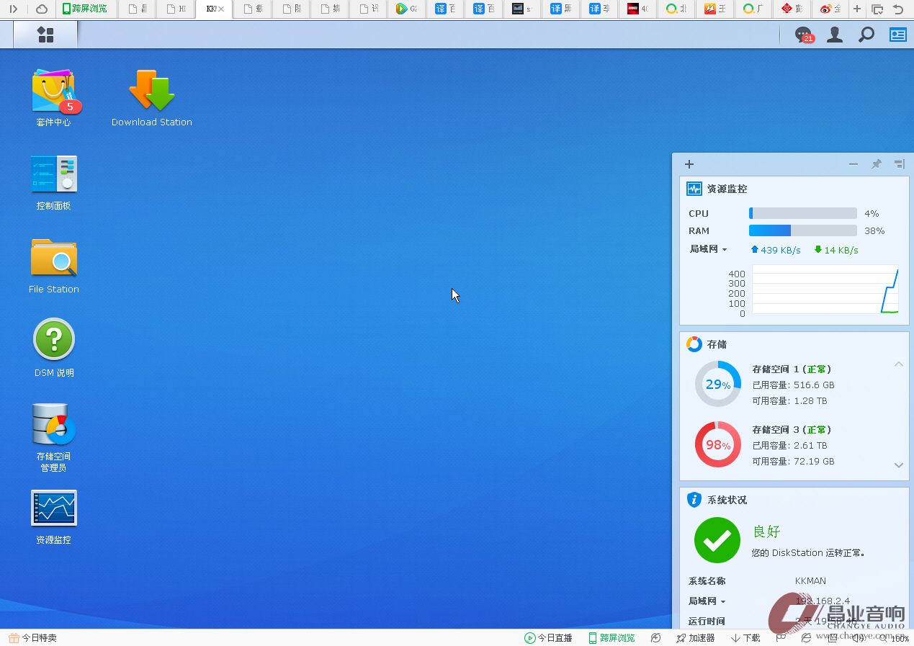Viewport: 914px width, 646px height.
Task: Click the widget panel layout icon
Action: point(899,164)
